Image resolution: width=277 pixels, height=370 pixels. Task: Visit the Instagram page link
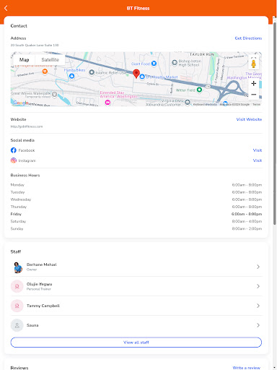258,160
